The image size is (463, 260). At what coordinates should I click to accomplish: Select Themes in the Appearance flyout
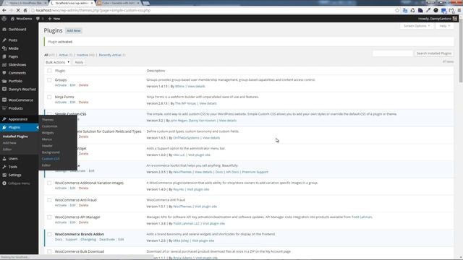click(x=48, y=120)
